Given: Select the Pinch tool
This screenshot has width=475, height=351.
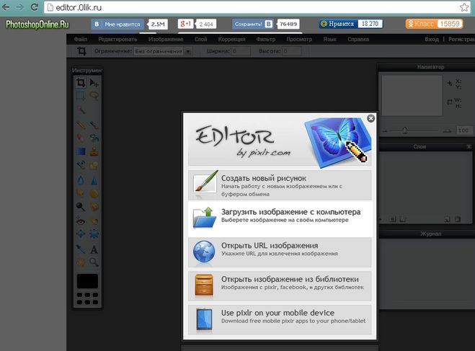Looking at the screenshot, I should tap(94, 234).
